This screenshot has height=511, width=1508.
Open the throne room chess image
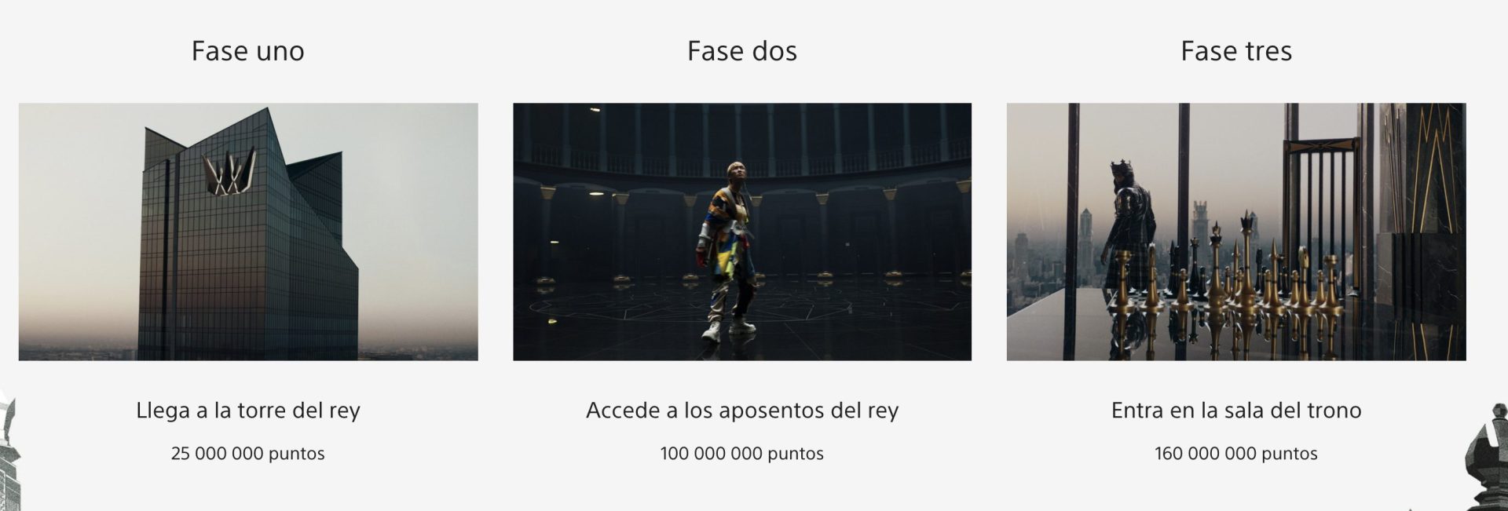1236,232
